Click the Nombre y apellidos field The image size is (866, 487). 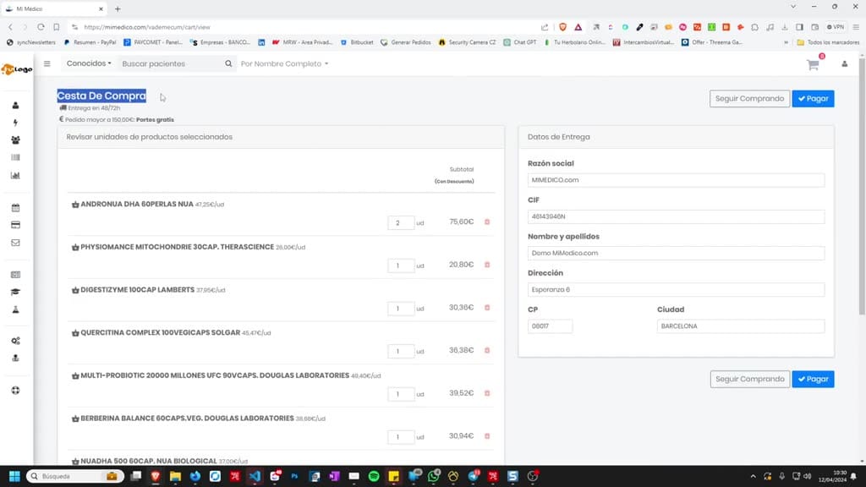coord(676,253)
